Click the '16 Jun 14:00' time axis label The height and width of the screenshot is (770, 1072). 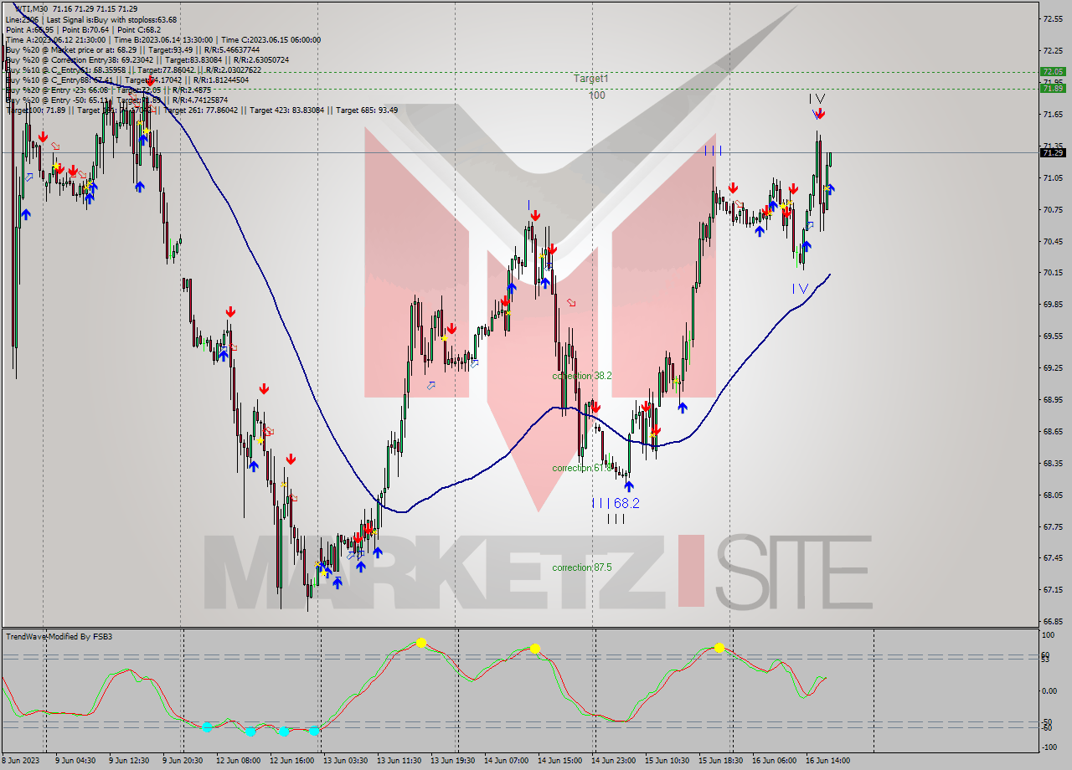tap(827, 761)
